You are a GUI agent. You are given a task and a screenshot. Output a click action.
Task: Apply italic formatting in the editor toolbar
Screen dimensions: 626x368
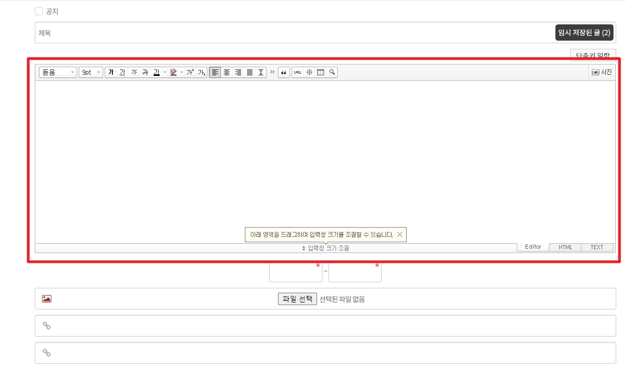pyautogui.click(x=134, y=73)
